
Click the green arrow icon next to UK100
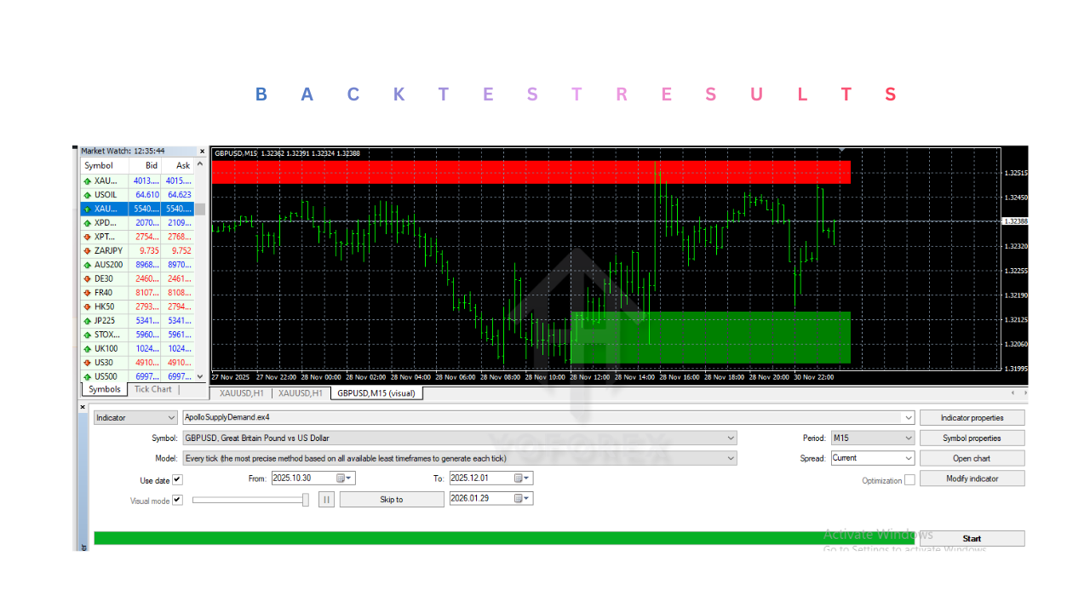click(88, 348)
